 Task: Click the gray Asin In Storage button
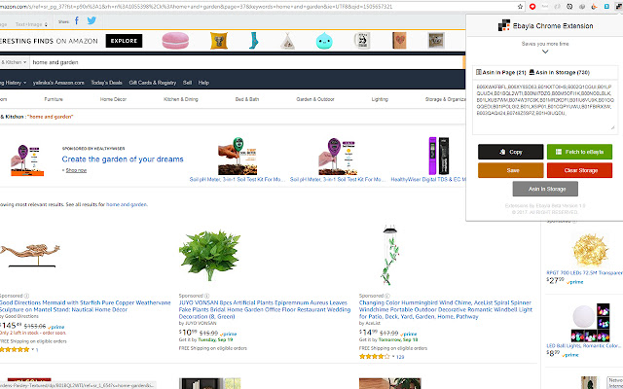click(x=545, y=189)
